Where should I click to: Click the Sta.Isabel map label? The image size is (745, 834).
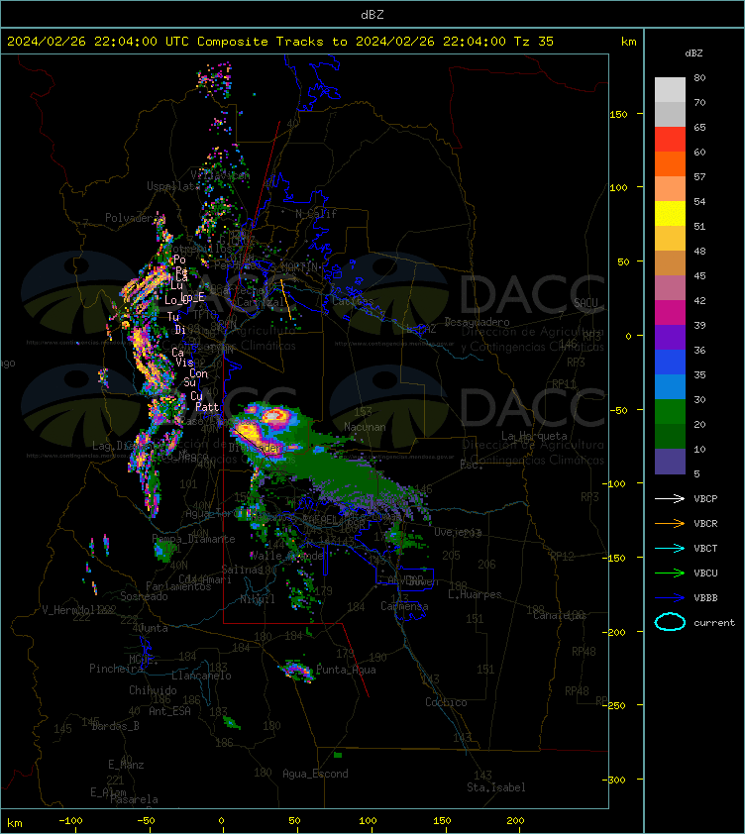click(x=496, y=787)
